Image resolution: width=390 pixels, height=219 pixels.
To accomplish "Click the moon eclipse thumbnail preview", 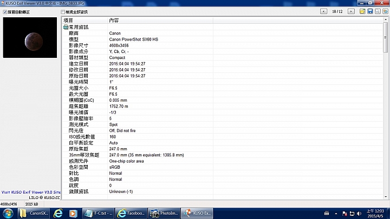I will (30, 37).
